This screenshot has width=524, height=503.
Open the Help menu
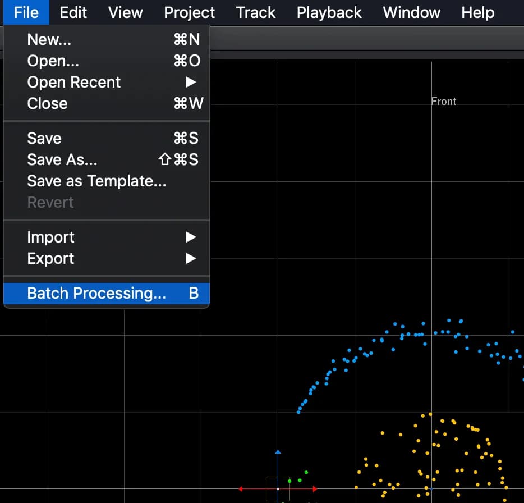[477, 12]
